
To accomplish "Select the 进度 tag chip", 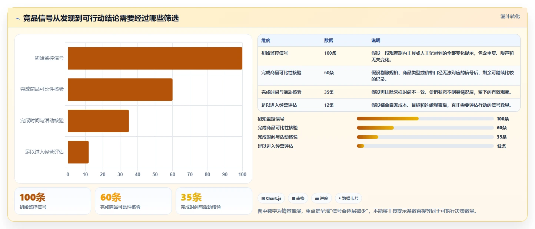I will [321, 198].
